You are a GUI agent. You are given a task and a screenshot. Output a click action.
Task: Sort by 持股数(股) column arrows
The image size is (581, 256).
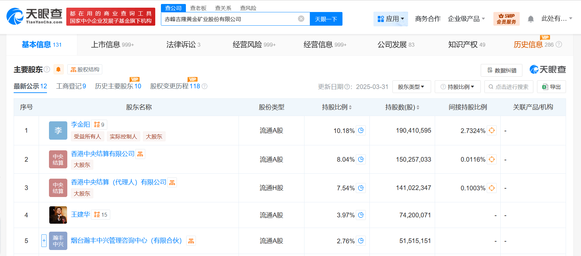pos(418,107)
